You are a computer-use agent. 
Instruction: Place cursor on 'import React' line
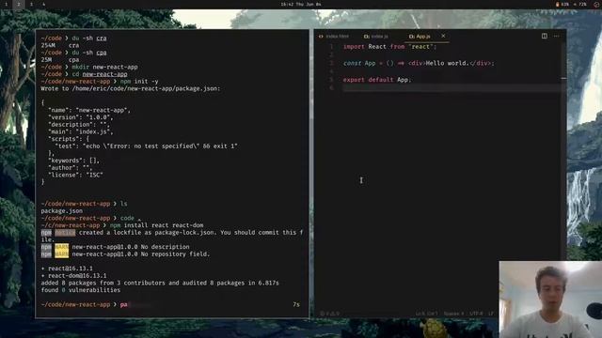pos(389,46)
